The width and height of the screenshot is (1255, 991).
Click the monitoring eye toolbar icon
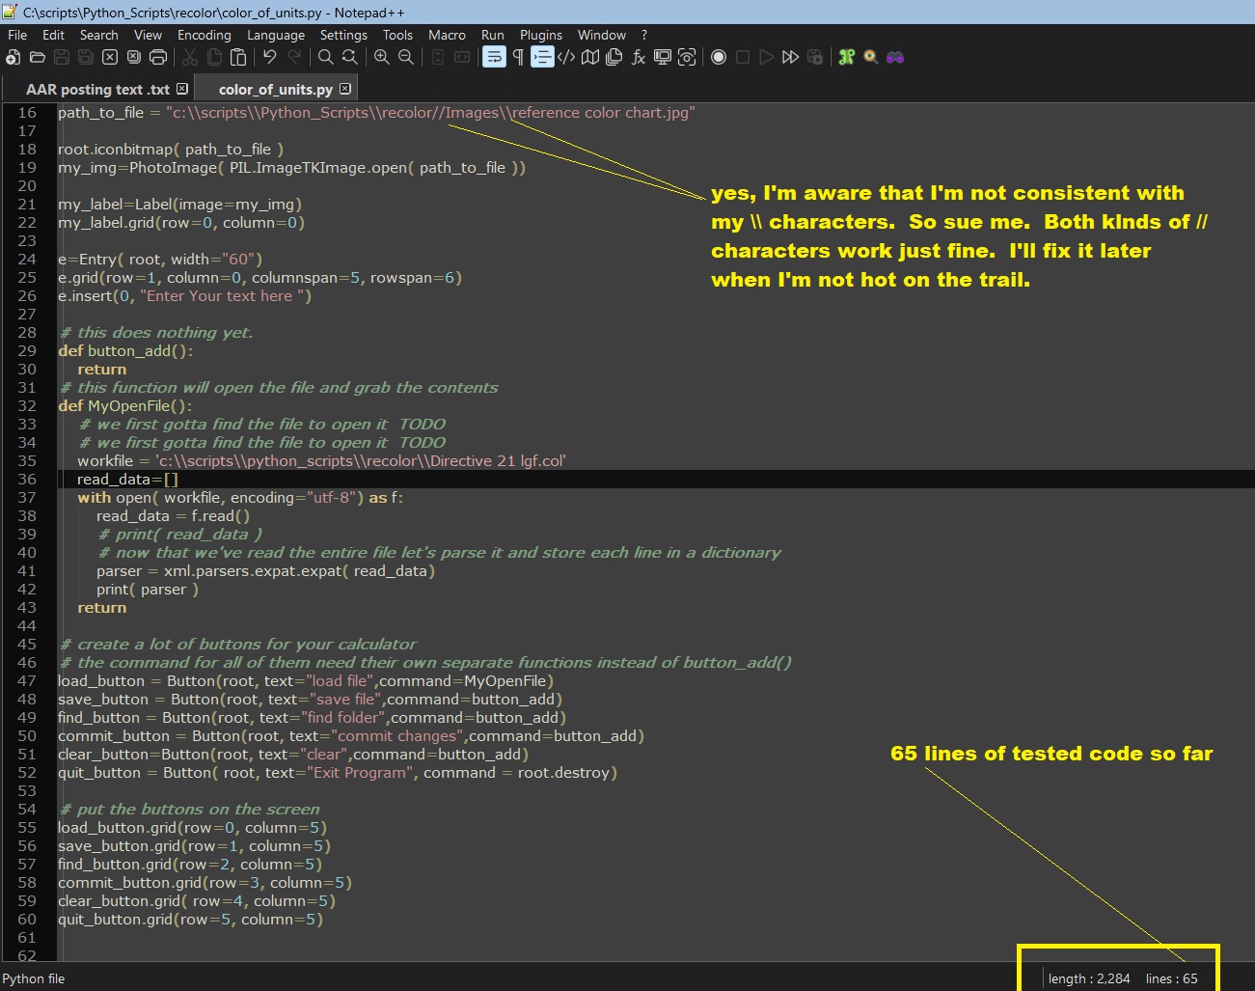[687, 58]
